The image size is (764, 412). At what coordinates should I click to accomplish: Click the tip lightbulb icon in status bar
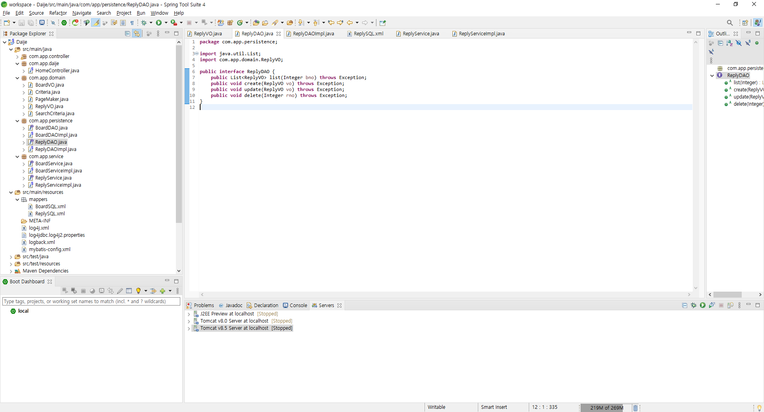coord(759,408)
